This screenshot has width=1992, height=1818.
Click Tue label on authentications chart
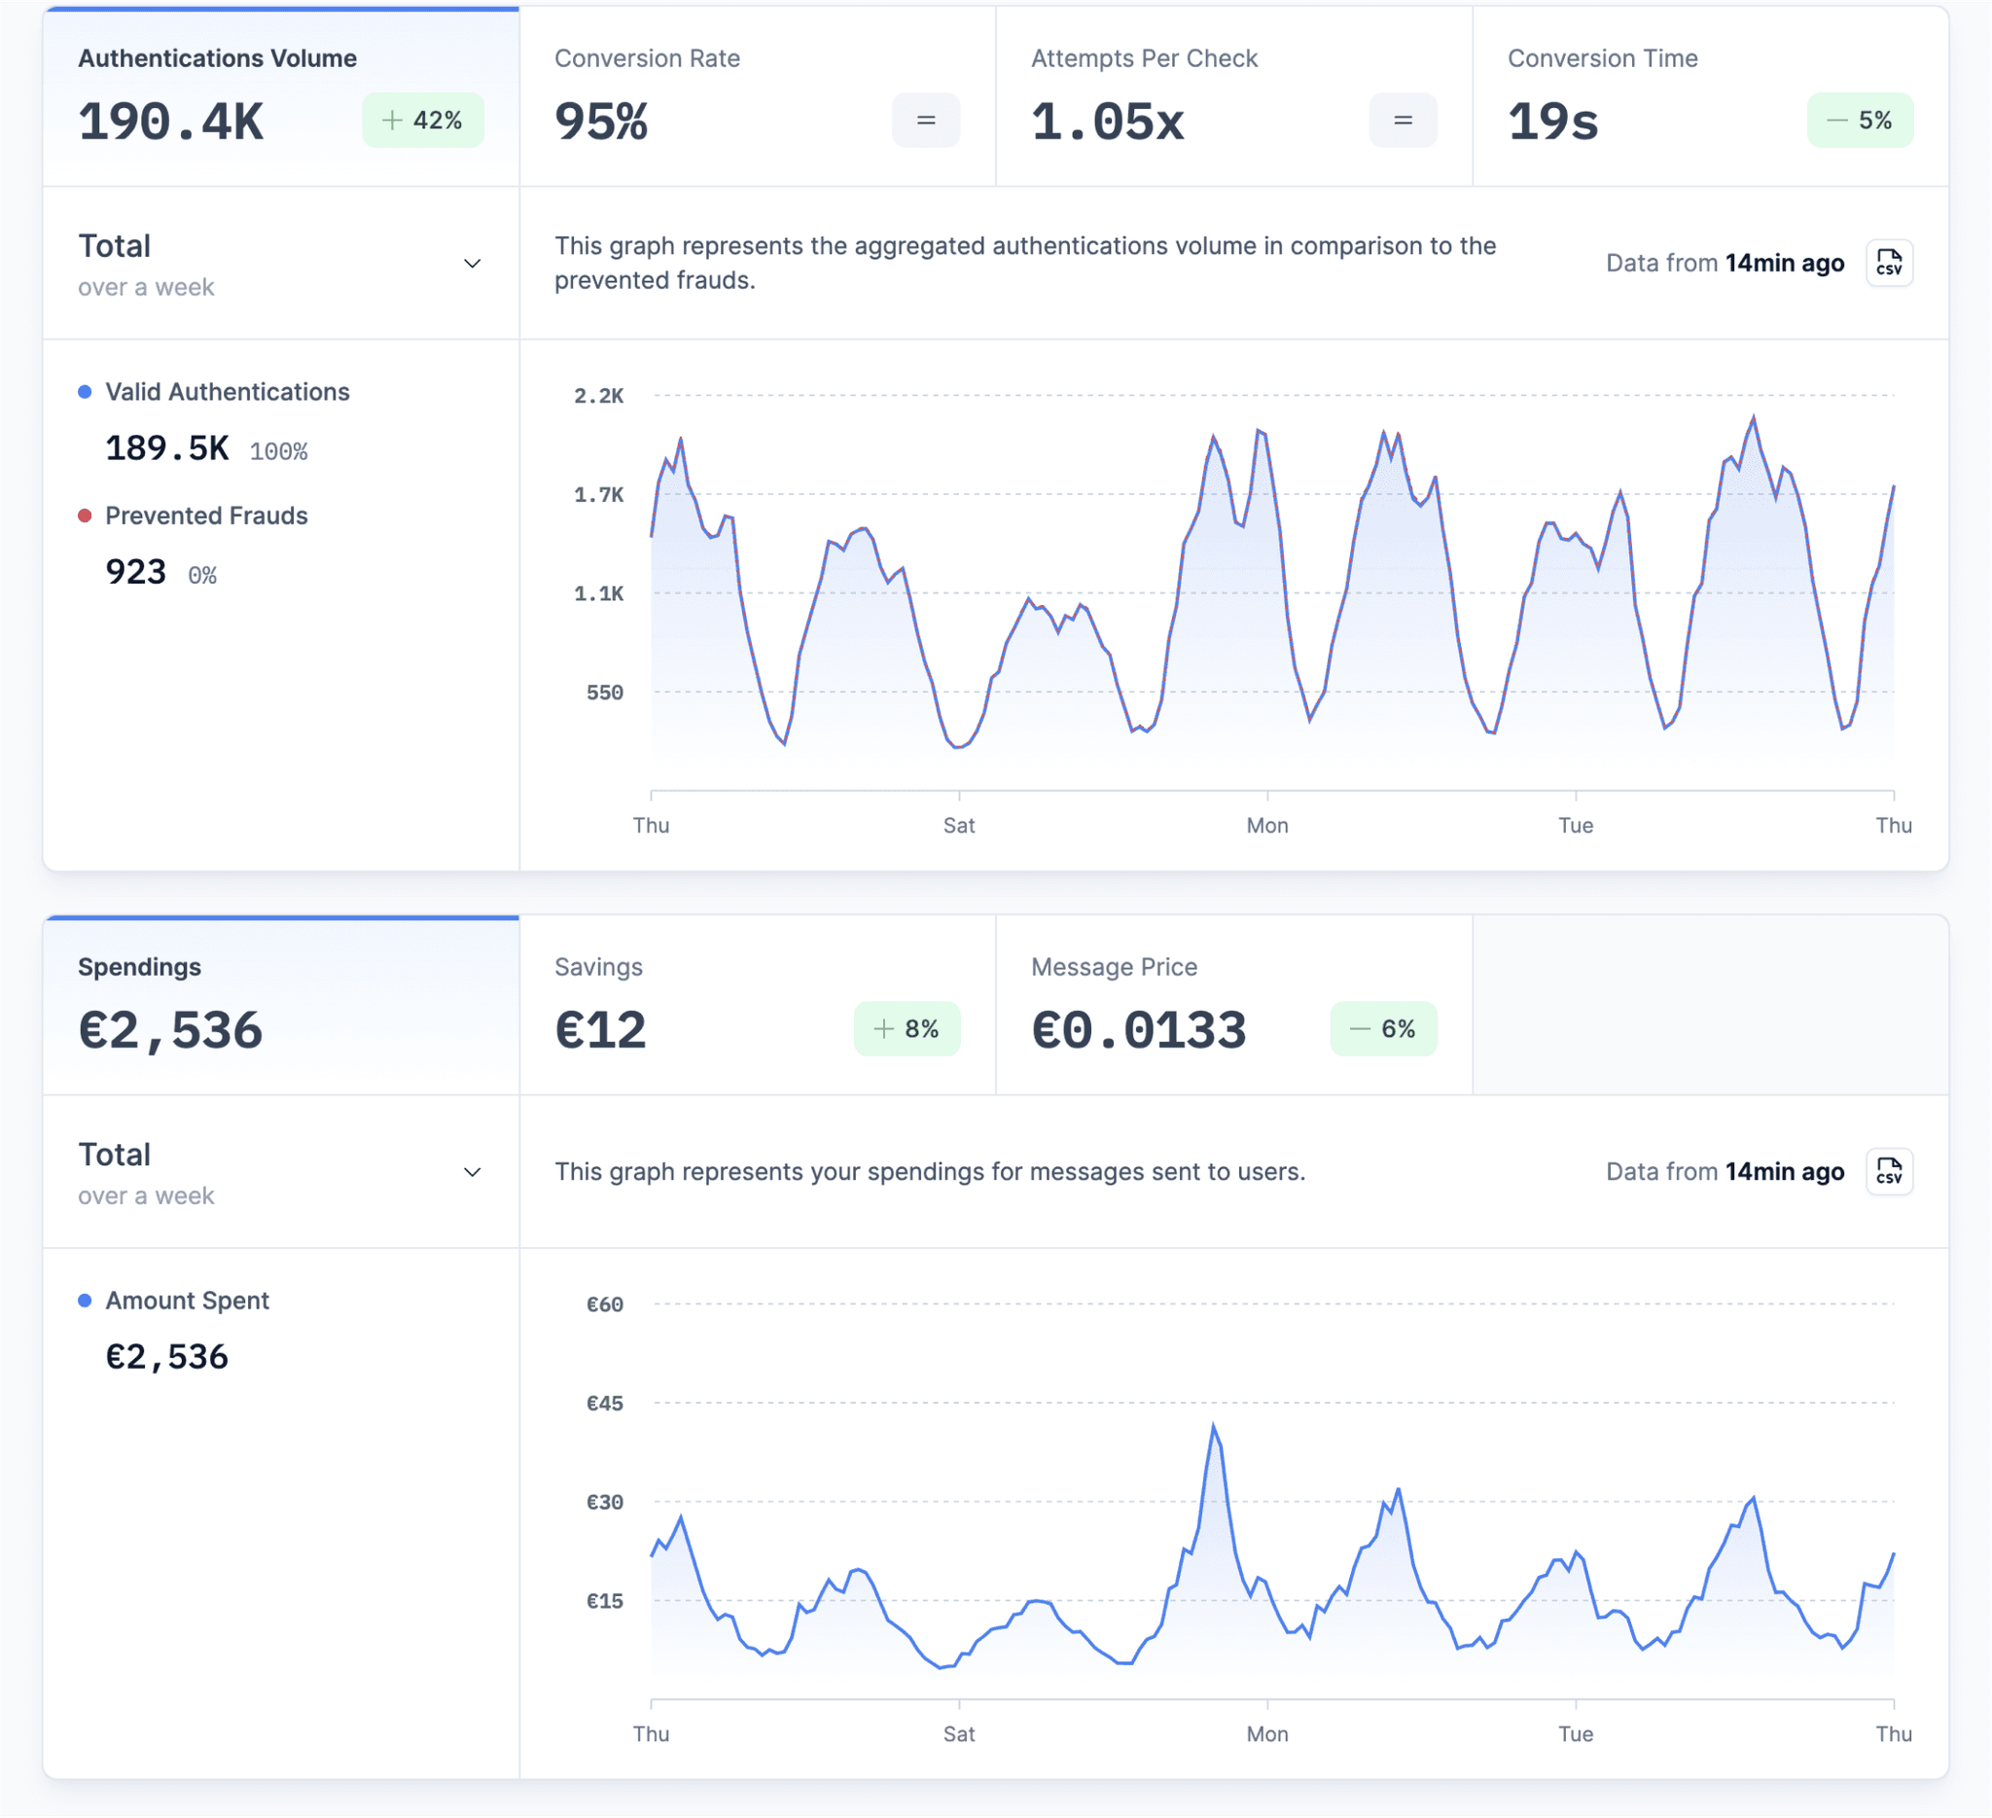coord(1575,826)
